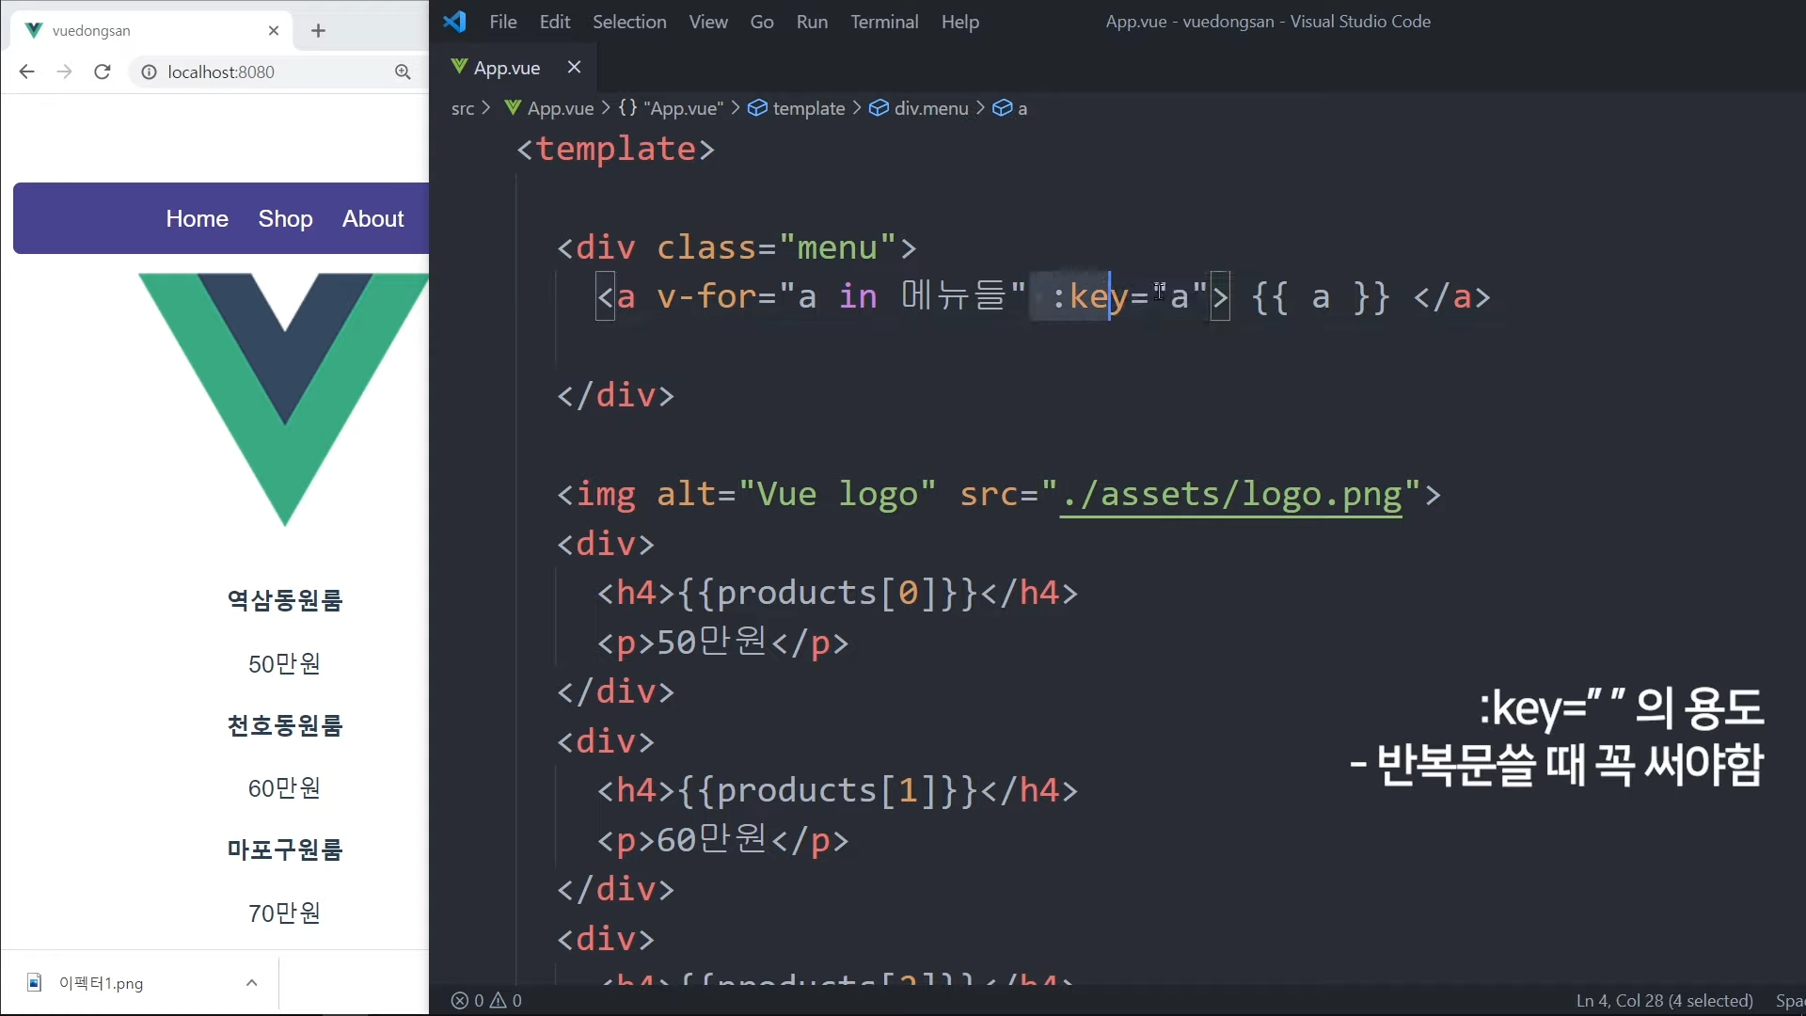The width and height of the screenshot is (1806, 1016).
Task: Click the browser back arrow icon
Action: pyautogui.click(x=26, y=71)
